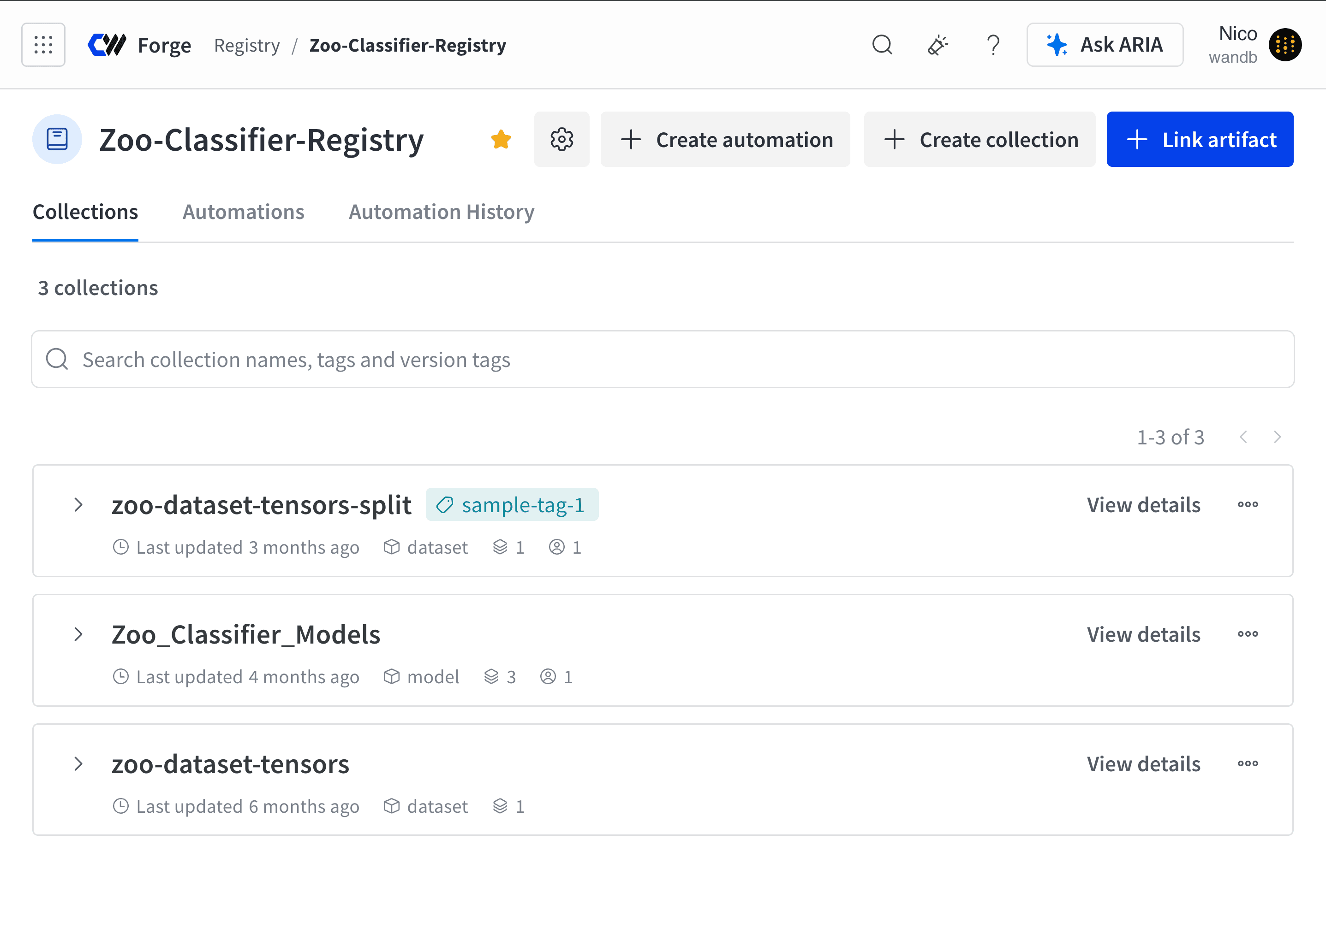Click 'Last updated 6 months ago' text
The image size is (1326, 934).
click(247, 806)
